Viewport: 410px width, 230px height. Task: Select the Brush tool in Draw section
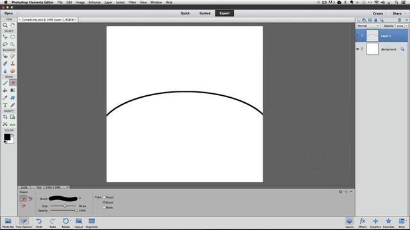tap(5, 82)
